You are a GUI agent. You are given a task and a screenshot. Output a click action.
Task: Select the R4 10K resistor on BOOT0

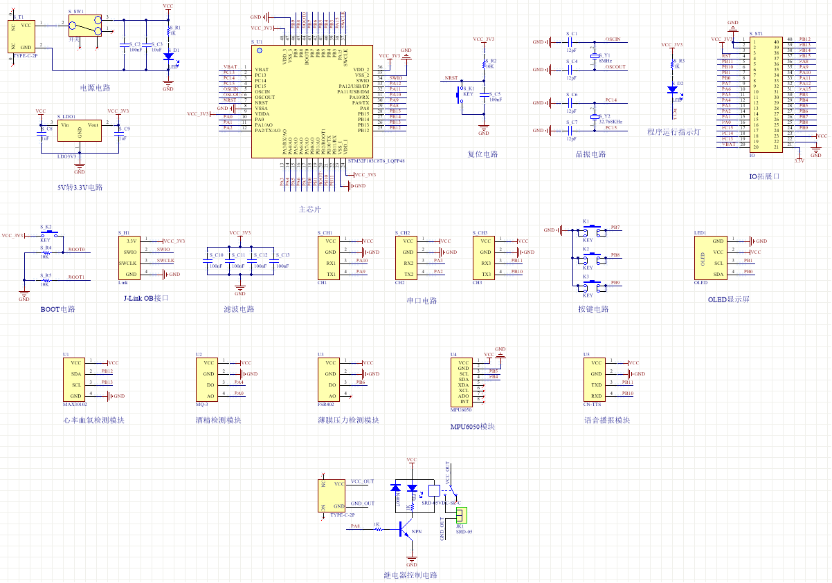click(46, 252)
